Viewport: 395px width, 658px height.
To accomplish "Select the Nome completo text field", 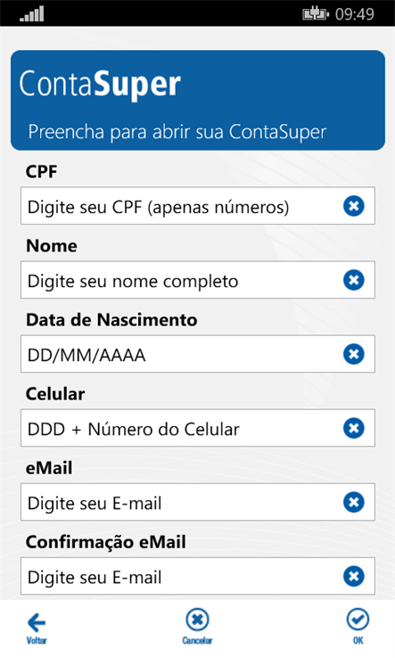I will pos(198,280).
